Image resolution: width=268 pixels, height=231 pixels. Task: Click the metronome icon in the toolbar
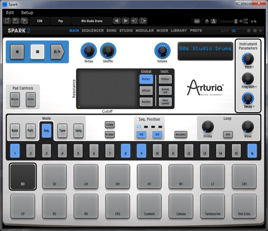213,21
